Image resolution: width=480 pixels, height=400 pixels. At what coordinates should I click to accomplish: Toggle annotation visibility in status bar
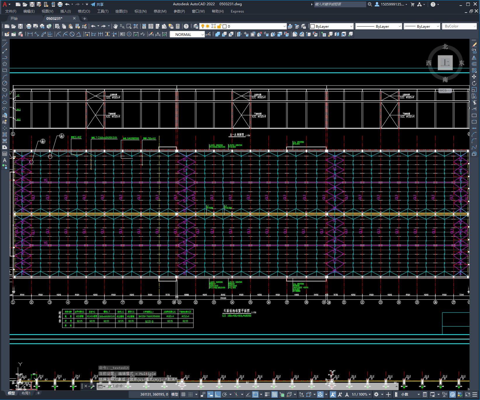(x=333, y=394)
